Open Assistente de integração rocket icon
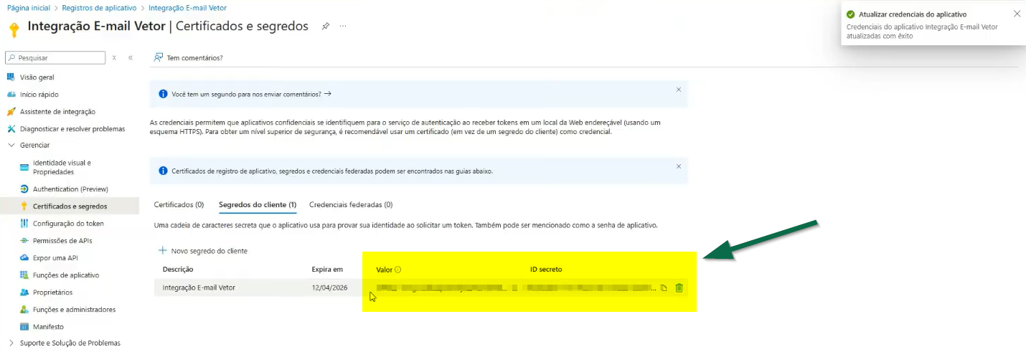 pyautogui.click(x=11, y=112)
